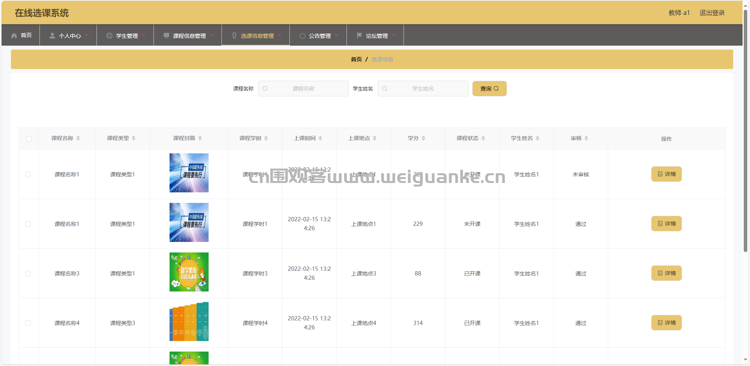Click the home icon in the navigation bar

click(x=14, y=36)
